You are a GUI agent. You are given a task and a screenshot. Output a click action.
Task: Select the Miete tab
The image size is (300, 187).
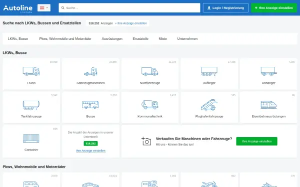pyautogui.click(x=162, y=39)
